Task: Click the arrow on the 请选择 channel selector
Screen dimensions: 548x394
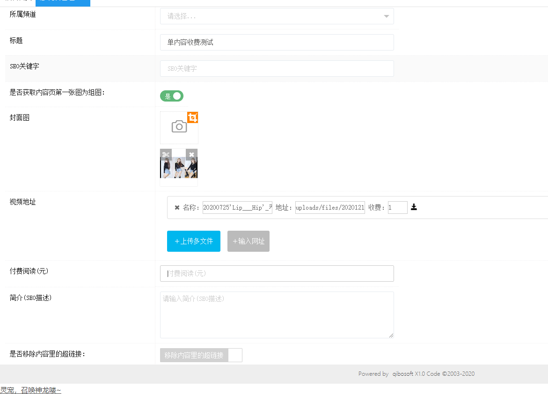Action: [x=386, y=16]
